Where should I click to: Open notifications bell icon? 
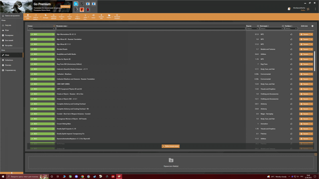(289, 9)
